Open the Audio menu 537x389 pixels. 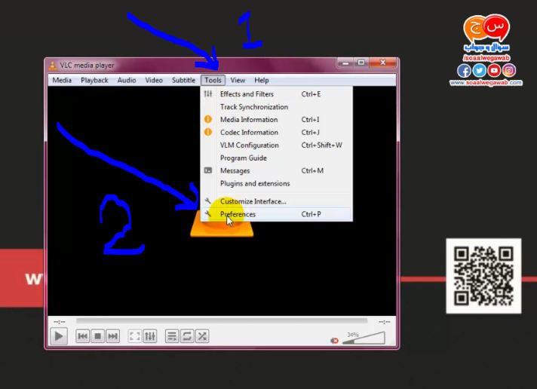click(127, 80)
